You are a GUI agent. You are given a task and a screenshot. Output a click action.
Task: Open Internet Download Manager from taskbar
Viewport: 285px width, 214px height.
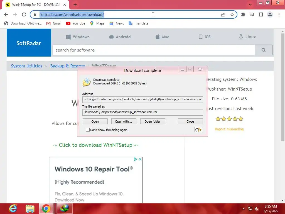click(x=65, y=208)
